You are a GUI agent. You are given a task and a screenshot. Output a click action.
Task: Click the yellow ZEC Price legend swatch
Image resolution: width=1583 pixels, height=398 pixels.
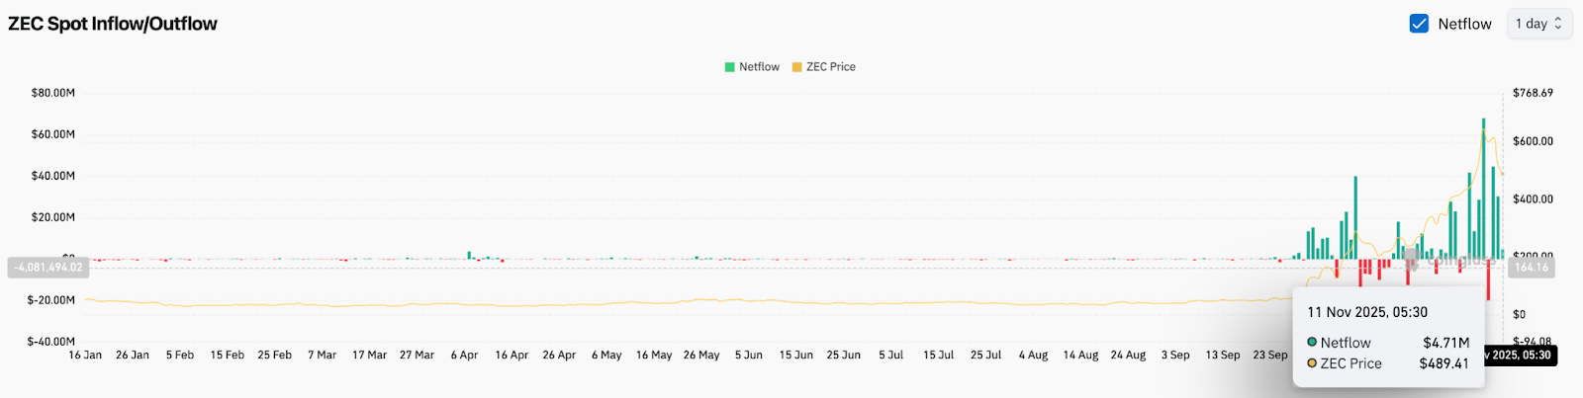(x=797, y=67)
